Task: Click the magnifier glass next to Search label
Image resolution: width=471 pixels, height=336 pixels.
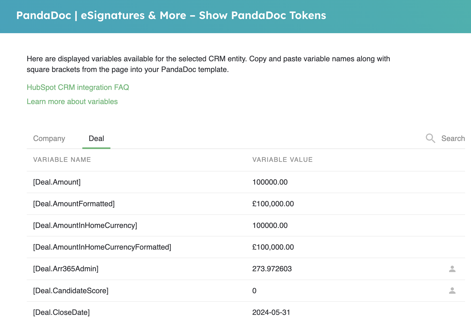Action: coord(430,138)
